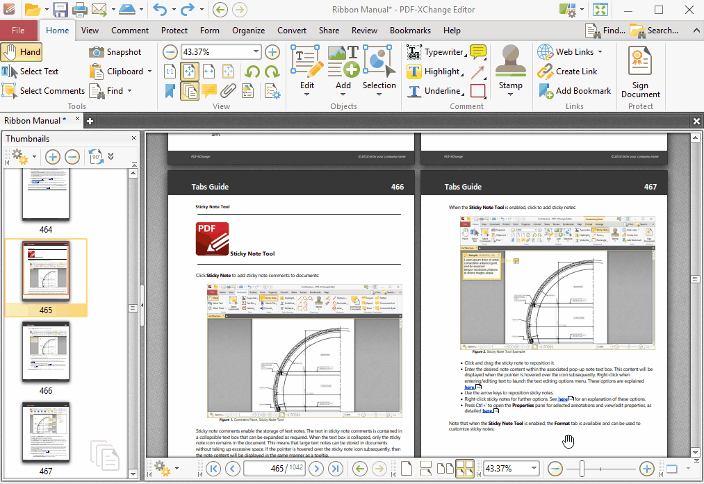Screen dimensions: 704x484
Task: Switch to single page layout in status bar
Action: (407, 469)
